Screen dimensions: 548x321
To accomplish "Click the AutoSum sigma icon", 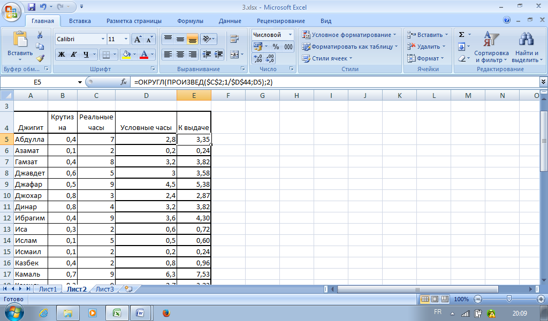I will click(x=461, y=34).
